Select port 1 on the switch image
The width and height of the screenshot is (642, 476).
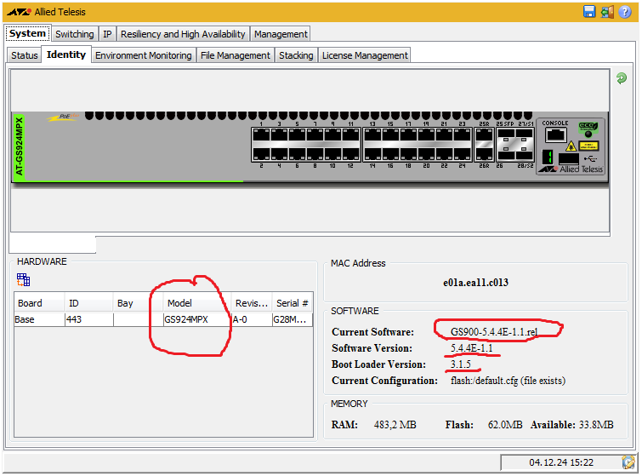(x=261, y=135)
